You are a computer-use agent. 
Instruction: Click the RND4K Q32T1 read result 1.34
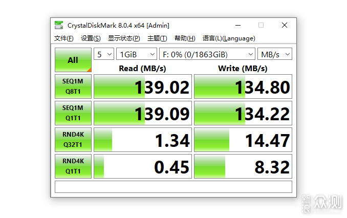[143, 140]
